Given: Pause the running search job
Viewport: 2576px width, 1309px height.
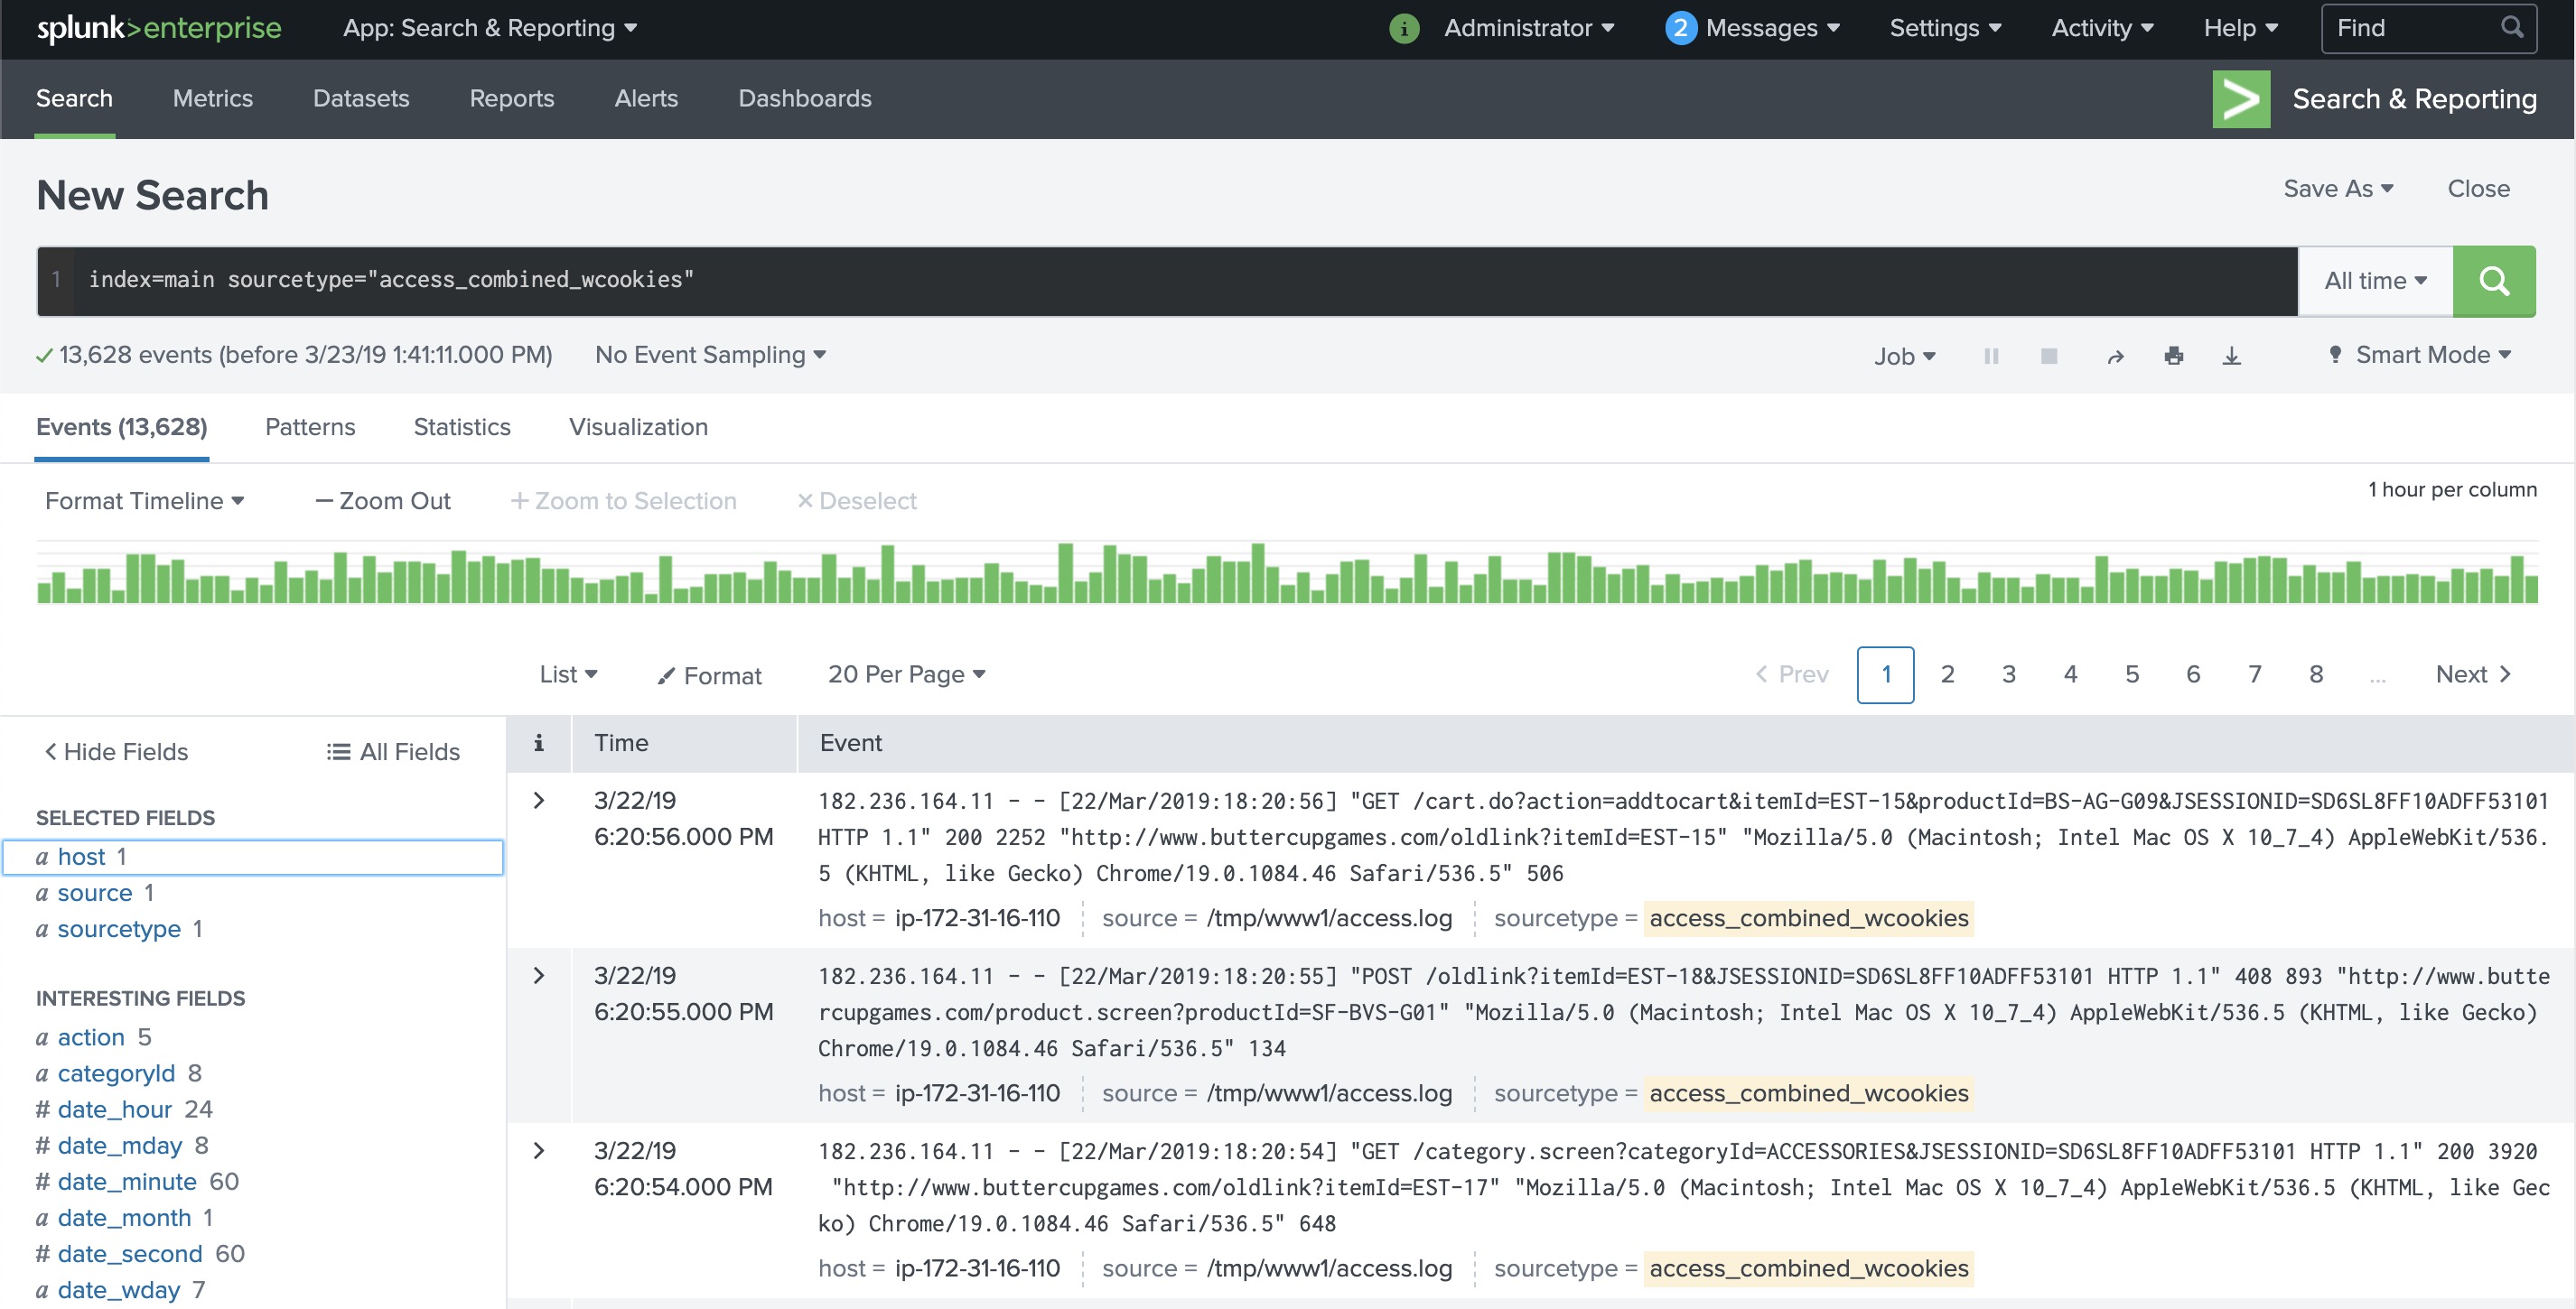Looking at the screenshot, I should pyautogui.click(x=1991, y=356).
